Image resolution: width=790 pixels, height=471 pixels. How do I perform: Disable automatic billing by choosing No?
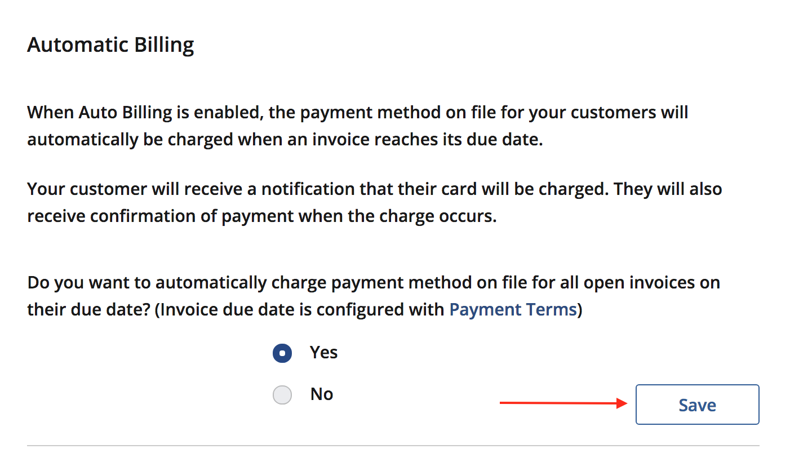(x=282, y=394)
